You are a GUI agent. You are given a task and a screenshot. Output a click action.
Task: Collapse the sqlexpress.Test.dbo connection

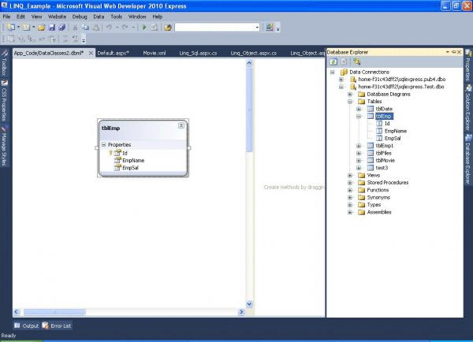(x=341, y=87)
